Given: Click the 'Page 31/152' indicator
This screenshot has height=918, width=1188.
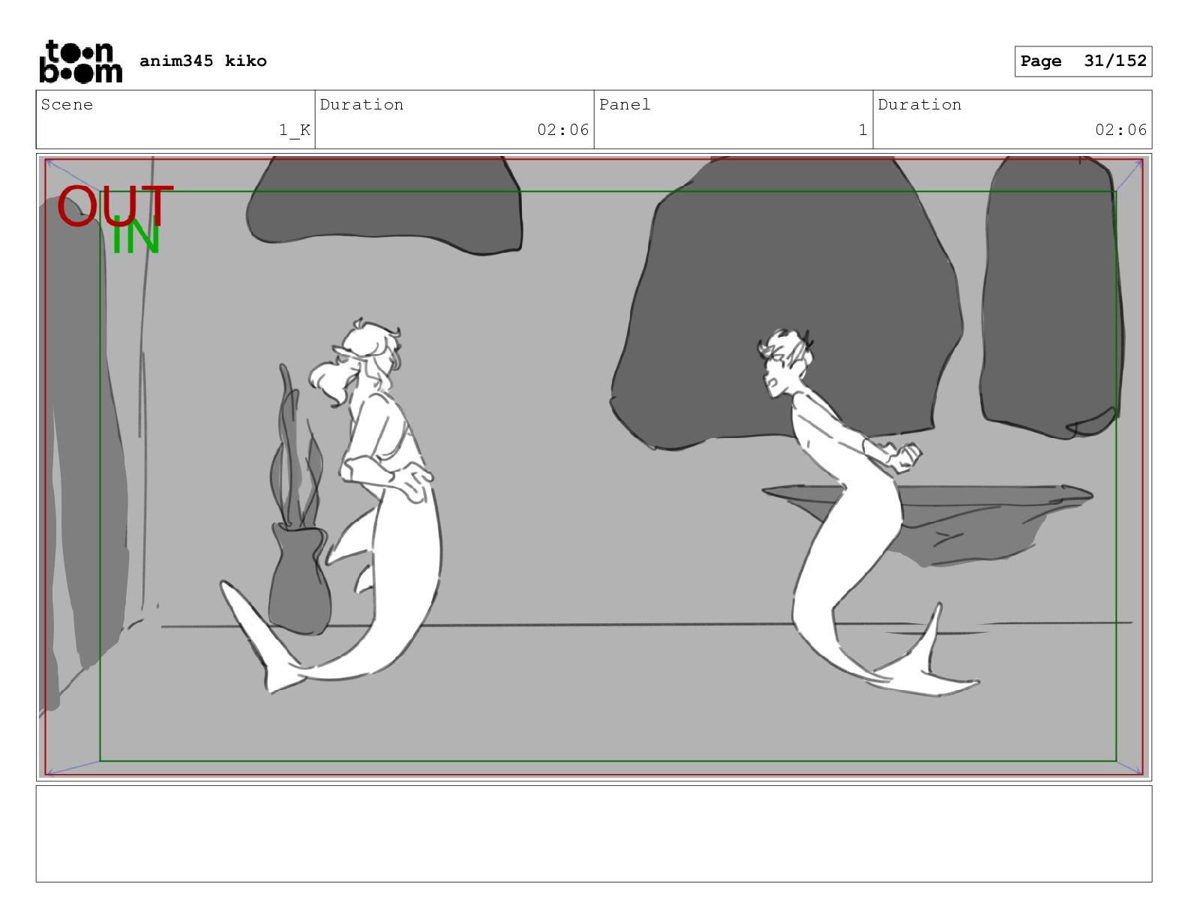Looking at the screenshot, I should click(x=1083, y=61).
